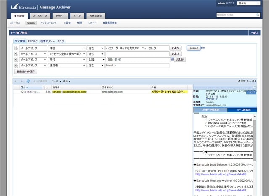Screen dimensions: 269x196
Task: Remove the 送信者 criteria row with minus
Action: (x=17, y=65)
